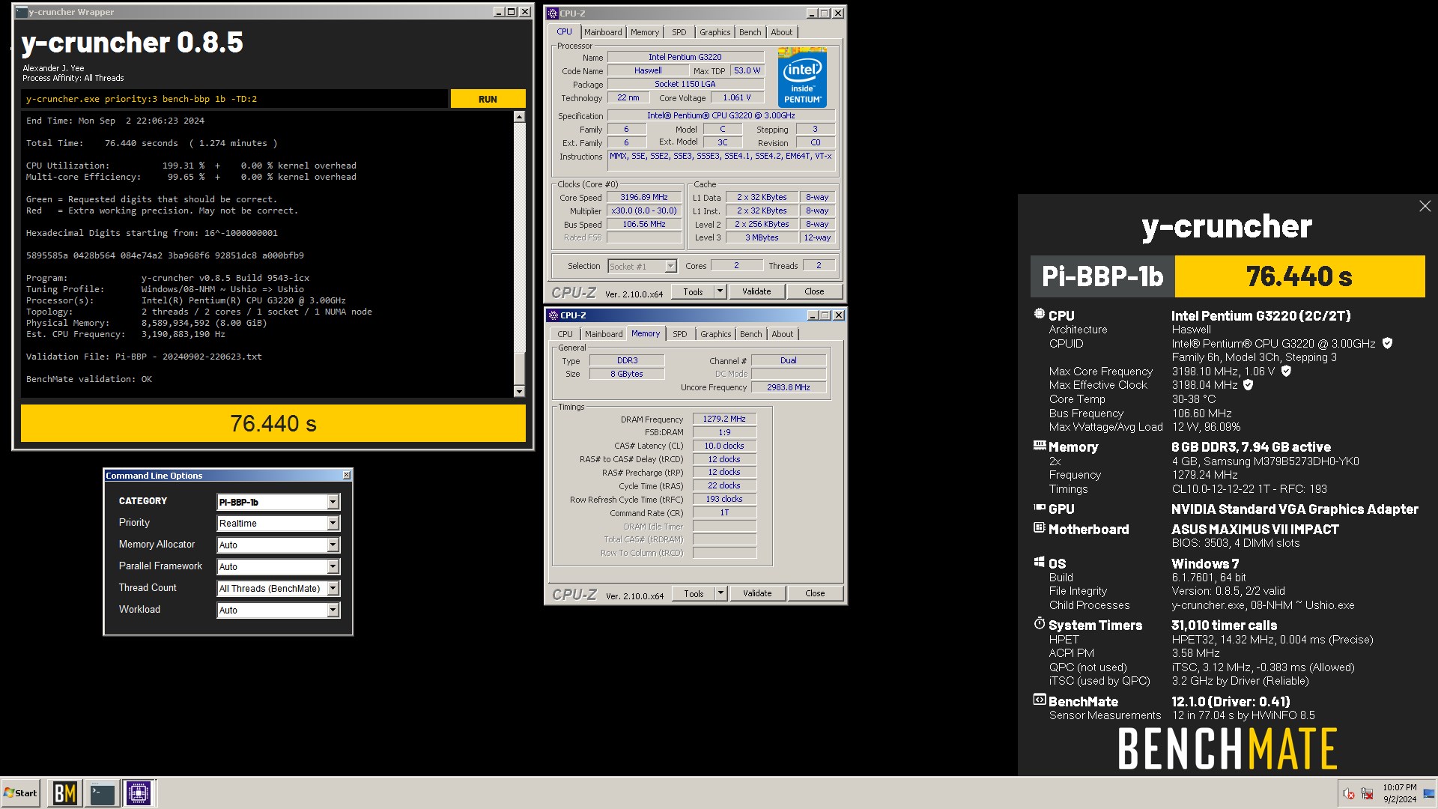The width and height of the screenshot is (1438, 809).
Task: Open Bench tab in upper CPU-Z
Action: (x=750, y=32)
